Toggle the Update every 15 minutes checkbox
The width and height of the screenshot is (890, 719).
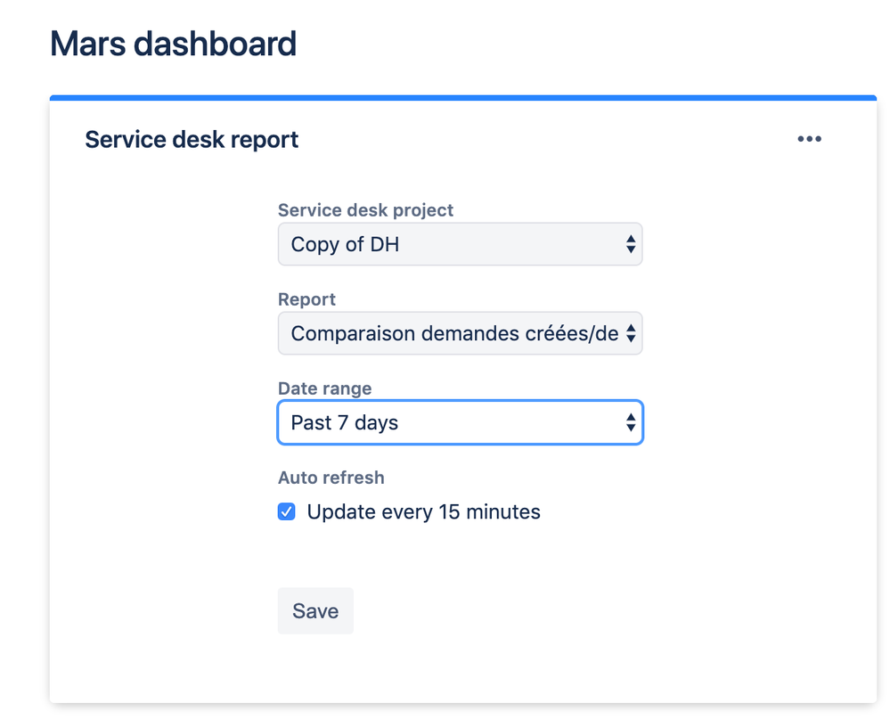287,511
